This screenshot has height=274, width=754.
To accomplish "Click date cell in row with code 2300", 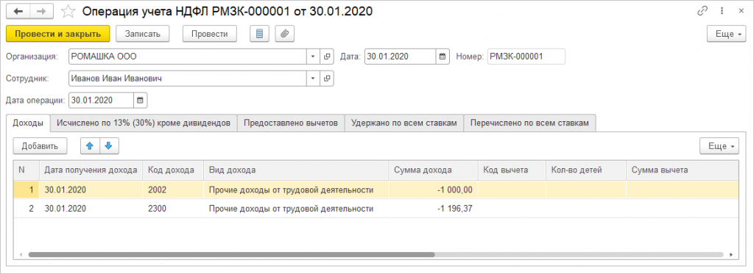I will click(x=91, y=209).
